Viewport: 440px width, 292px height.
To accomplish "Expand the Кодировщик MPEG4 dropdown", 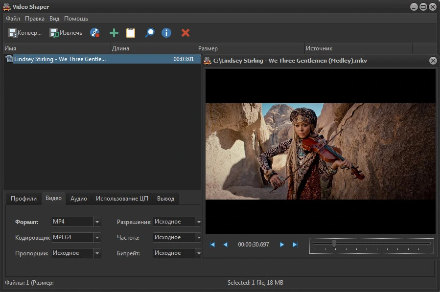I will [97, 238].
